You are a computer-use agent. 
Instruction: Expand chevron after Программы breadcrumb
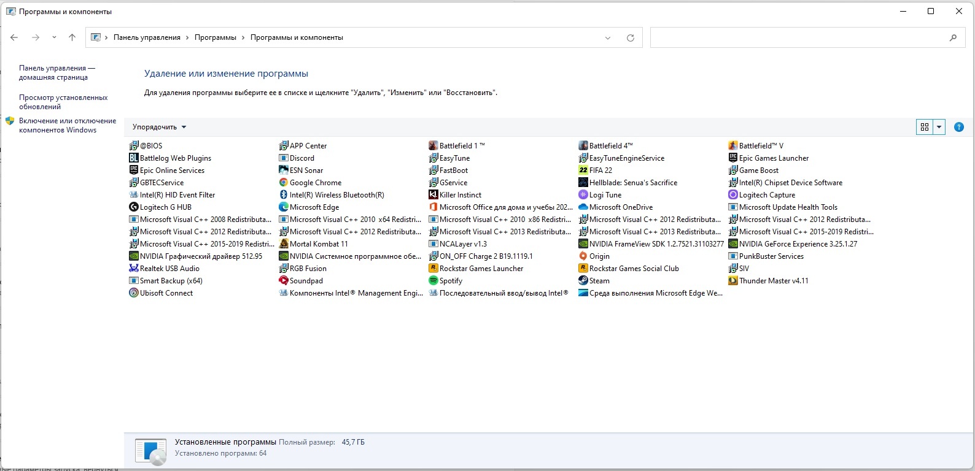pos(243,37)
